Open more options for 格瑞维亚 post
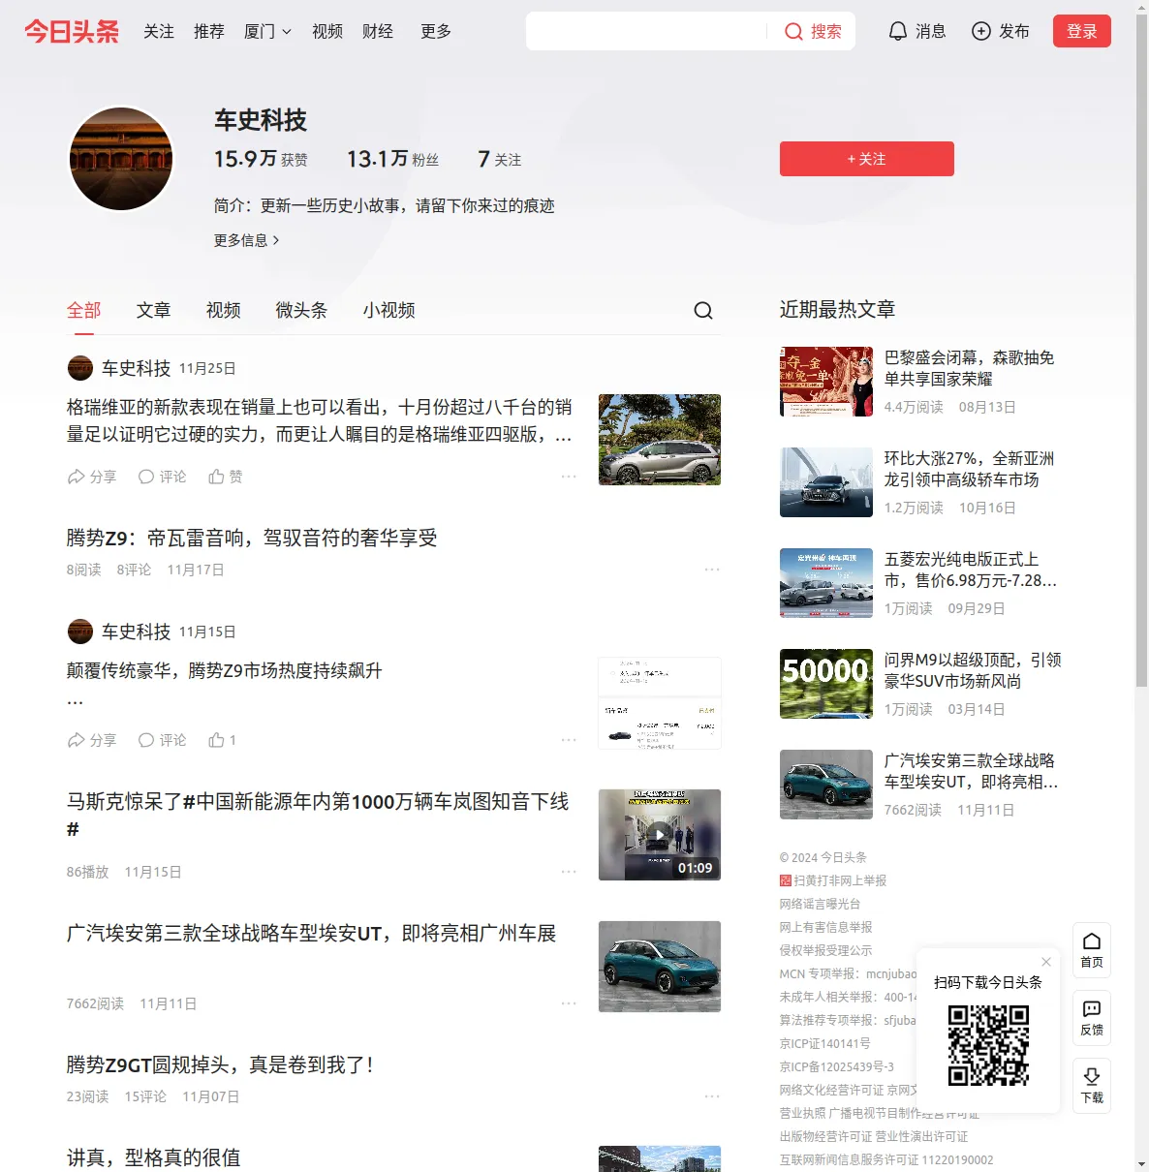Screen dimensions: 1149x1172 tap(569, 477)
